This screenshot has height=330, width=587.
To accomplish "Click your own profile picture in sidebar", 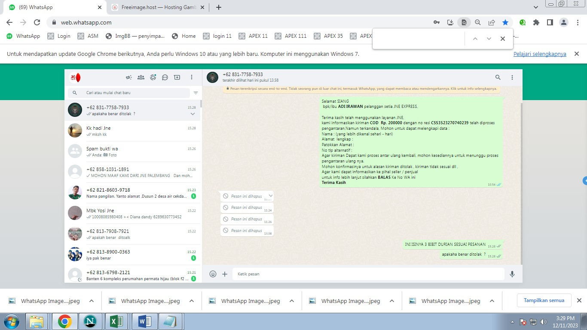I will point(75,77).
